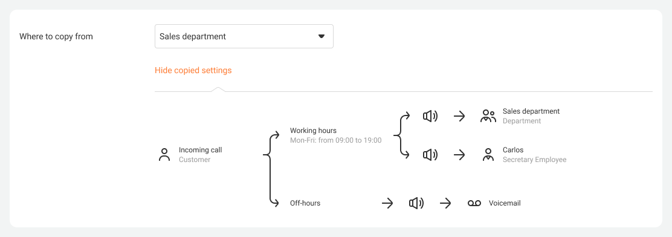Click the Voicemail destination text
The image size is (672, 237).
tap(505, 203)
